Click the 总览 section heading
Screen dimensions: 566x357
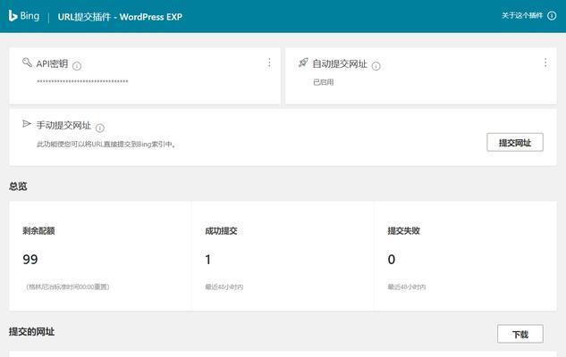point(18,187)
